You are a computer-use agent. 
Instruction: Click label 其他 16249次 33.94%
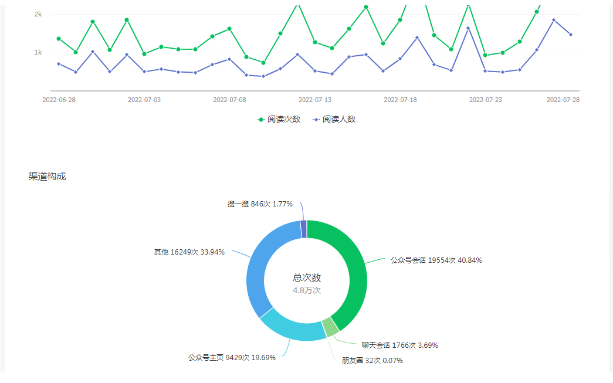pyautogui.click(x=189, y=252)
